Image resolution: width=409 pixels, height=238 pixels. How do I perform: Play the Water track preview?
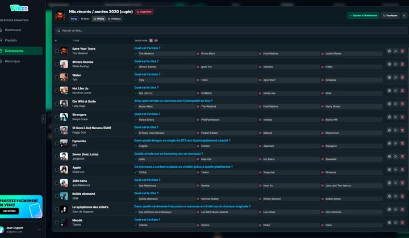[x=395, y=77]
